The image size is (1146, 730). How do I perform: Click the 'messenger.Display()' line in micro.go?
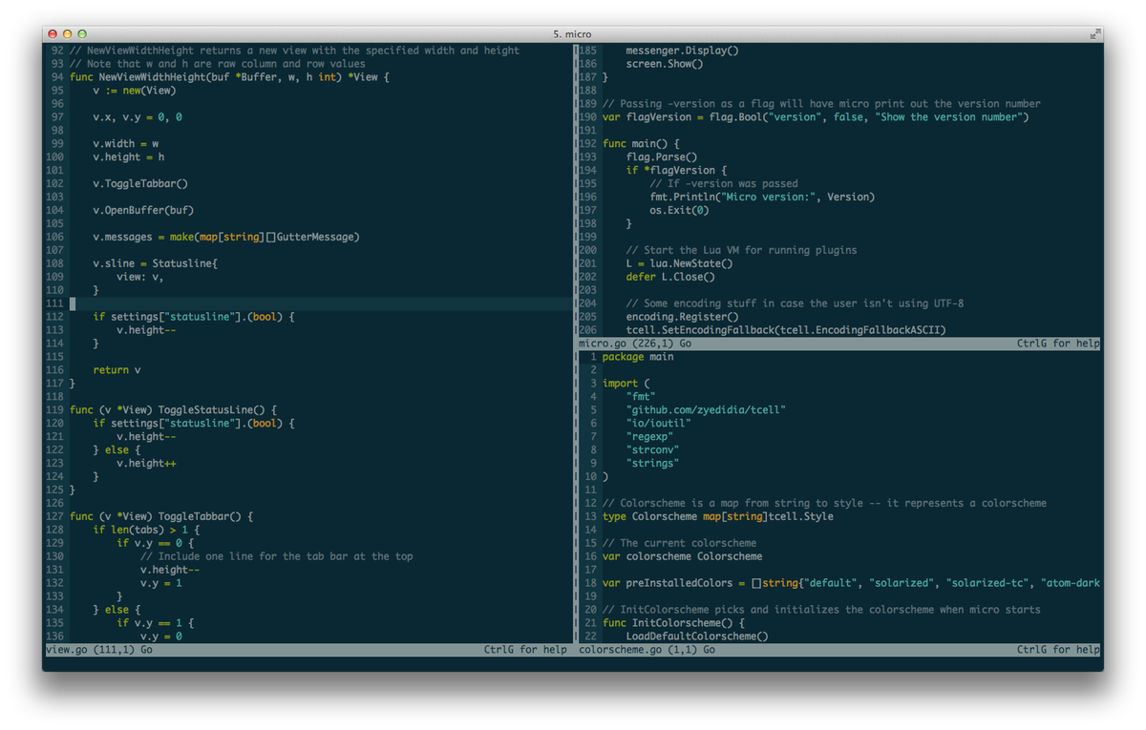tap(682, 51)
